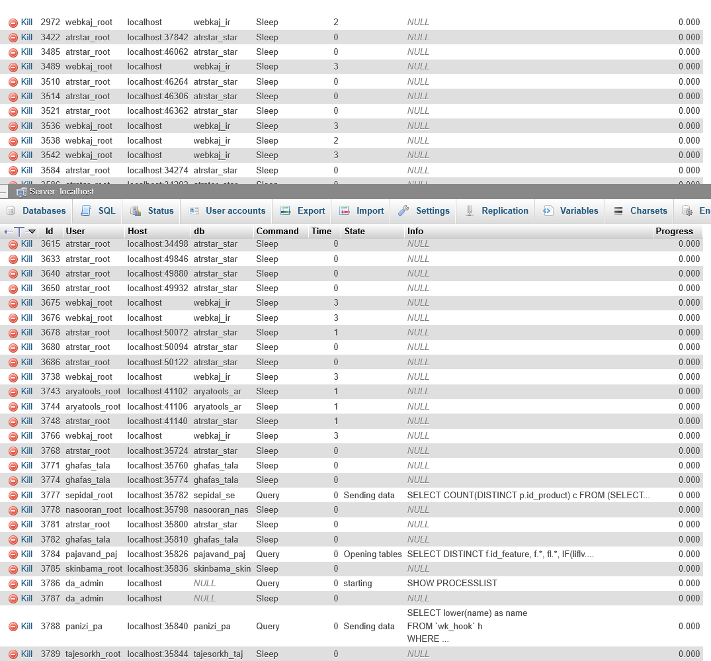Click the red kill icon for process 3633
The height and width of the screenshot is (661, 711).
[13, 259]
